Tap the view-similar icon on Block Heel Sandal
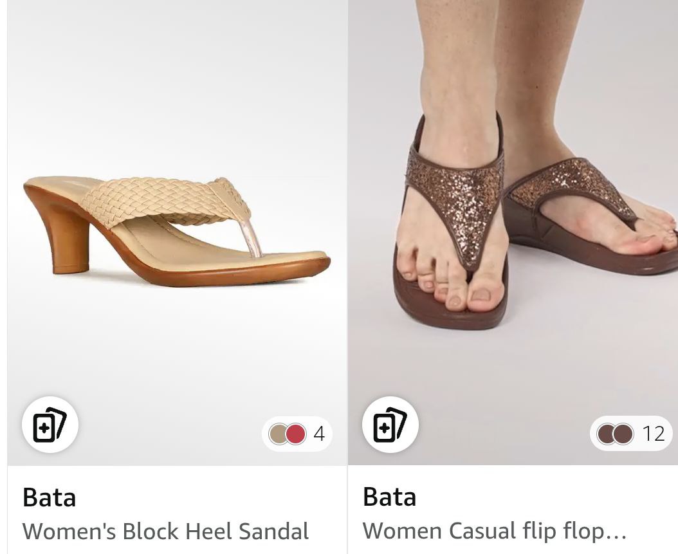This screenshot has width=678, height=554. tap(50, 425)
